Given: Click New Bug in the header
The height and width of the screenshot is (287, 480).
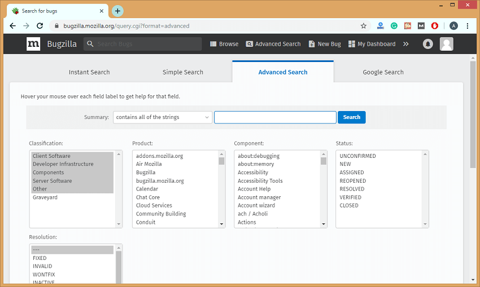Looking at the screenshot, I should [325, 44].
